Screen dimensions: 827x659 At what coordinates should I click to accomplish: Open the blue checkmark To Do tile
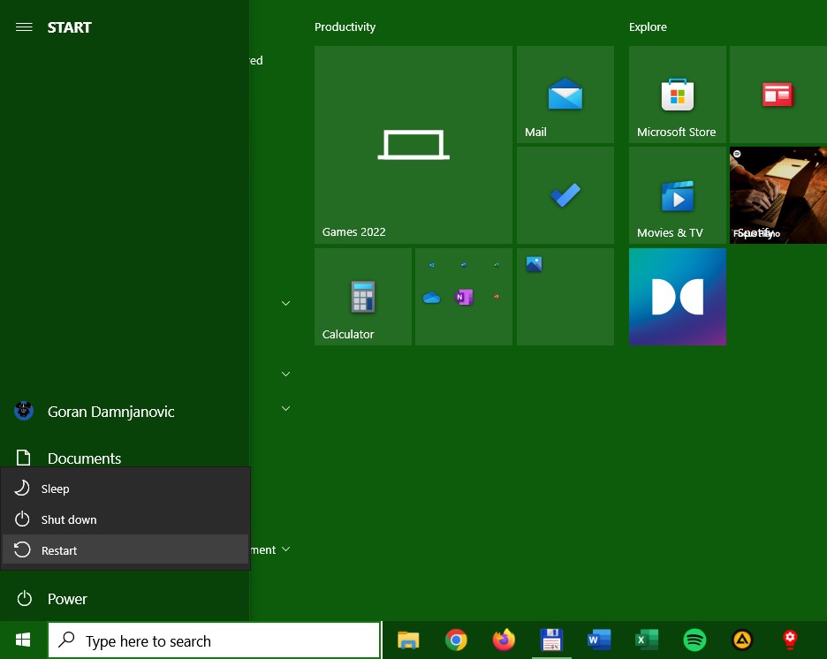565,195
